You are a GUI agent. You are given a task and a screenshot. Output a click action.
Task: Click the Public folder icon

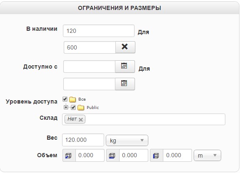point(81,108)
